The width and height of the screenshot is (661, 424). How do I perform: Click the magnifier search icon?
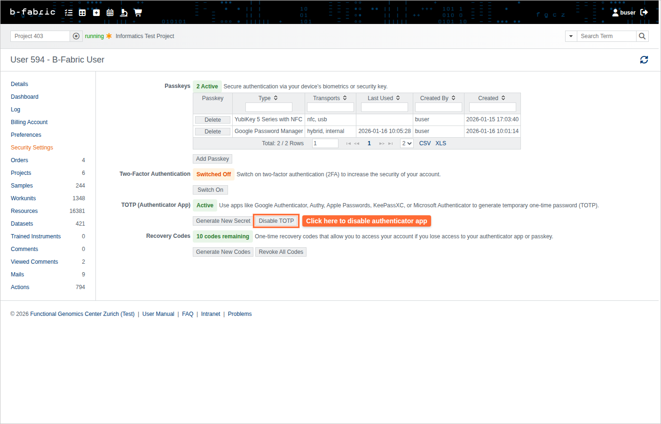(x=642, y=36)
